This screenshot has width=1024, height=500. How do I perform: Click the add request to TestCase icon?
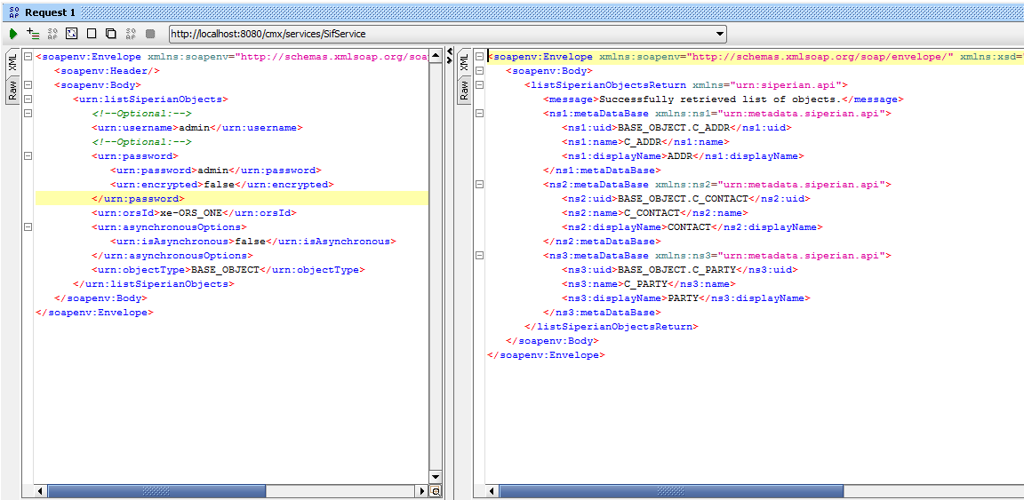[33, 33]
